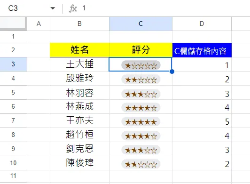This screenshot has width=250, height=184.
Task: Select the cell with 林燕成
Action: [79, 106]
